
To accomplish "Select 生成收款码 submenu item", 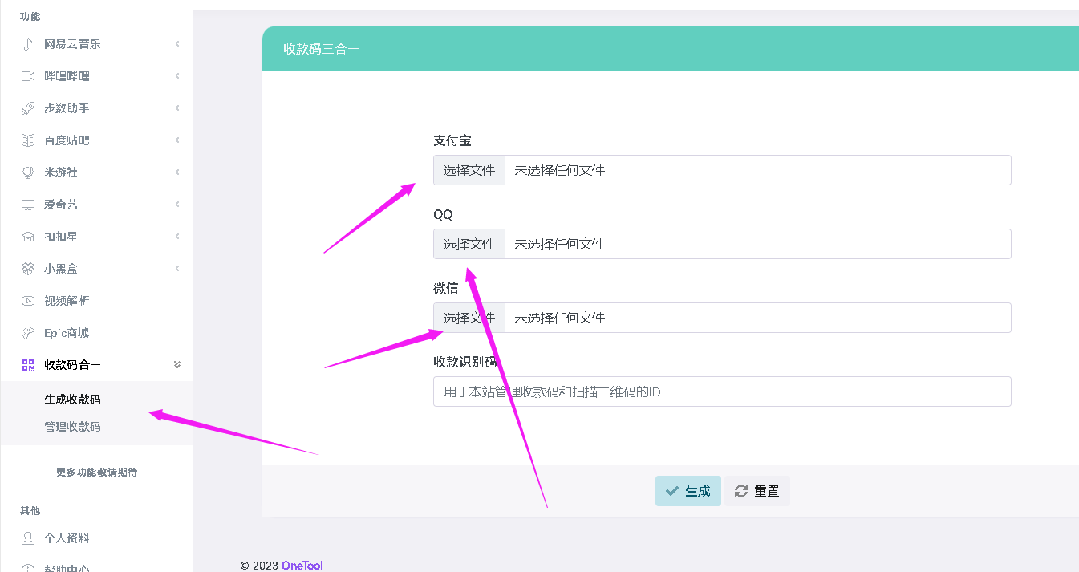I will [x=72, y=400].
